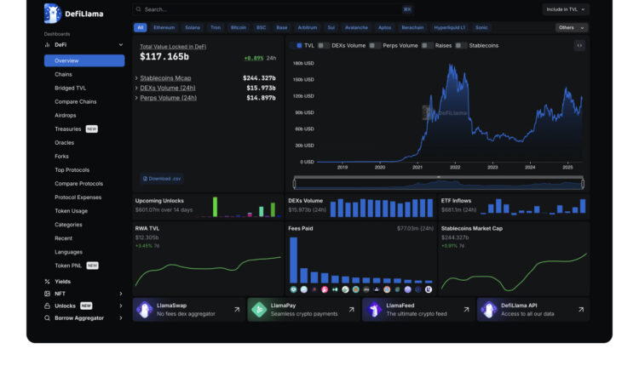Screen dimensions: 639x366
Task: Select the Ethereum chain tab
Action: coord(164,27)
